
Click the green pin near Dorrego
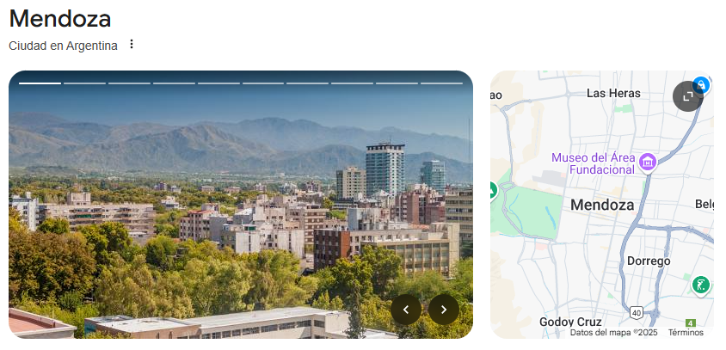pos(701,285)
